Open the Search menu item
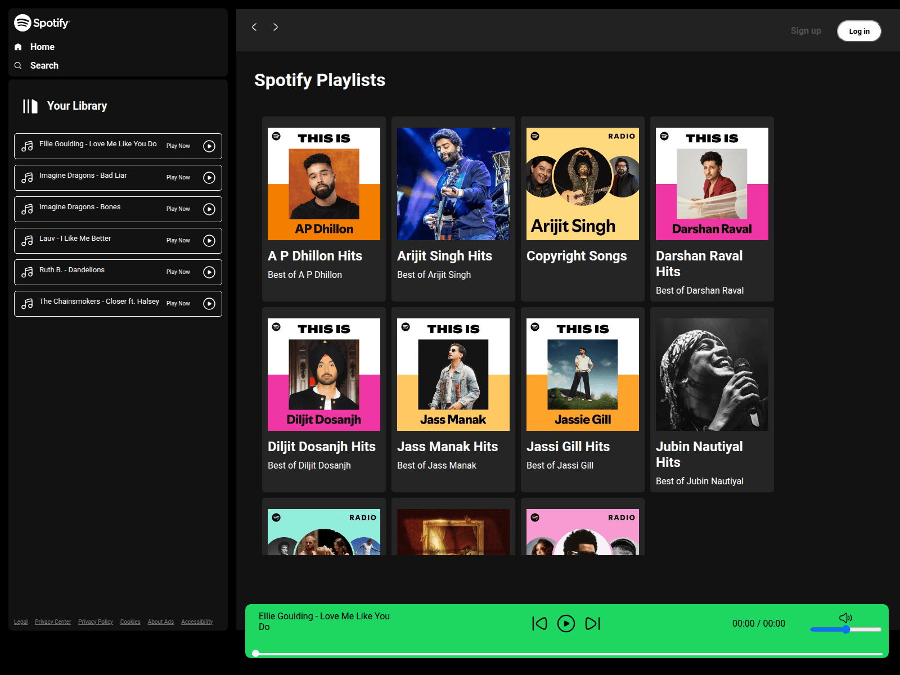The image size is (900, 675). pos(44,65)
